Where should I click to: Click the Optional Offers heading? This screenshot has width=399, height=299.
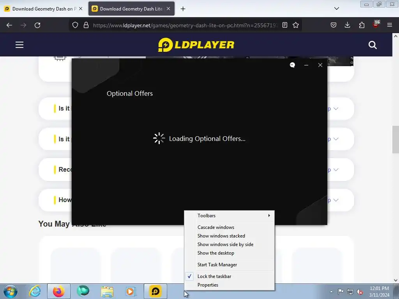[x=130, y=93]
